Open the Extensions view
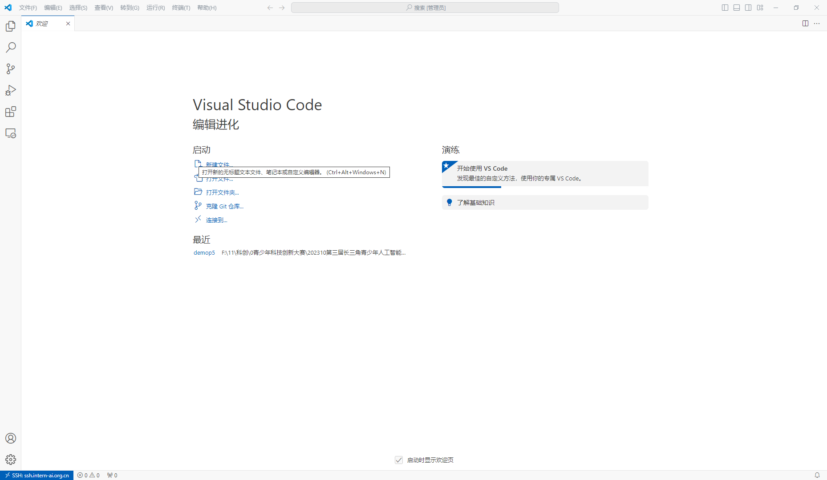Viewport: 827px width, 480px height. [11, 112]
